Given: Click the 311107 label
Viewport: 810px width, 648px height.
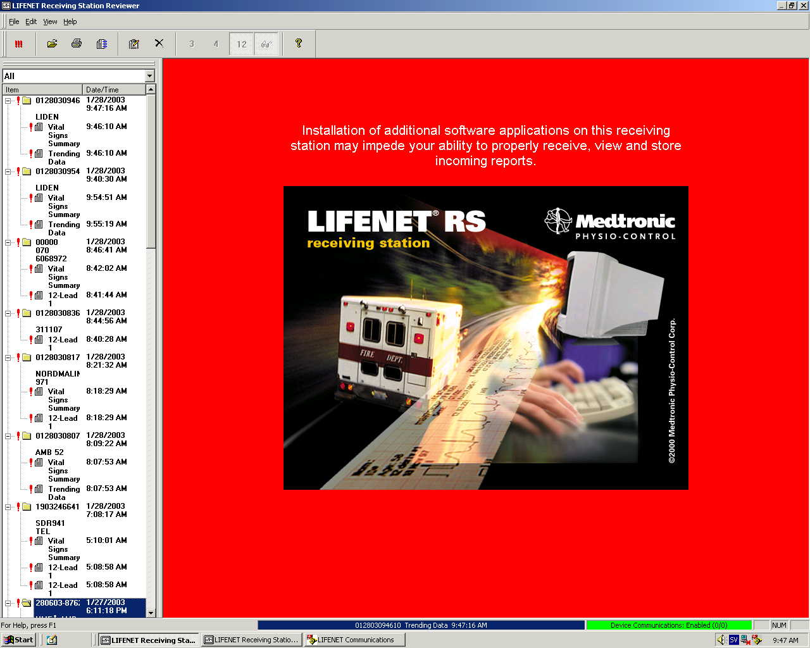Looking at the screenshot, I should click(49, 330).
